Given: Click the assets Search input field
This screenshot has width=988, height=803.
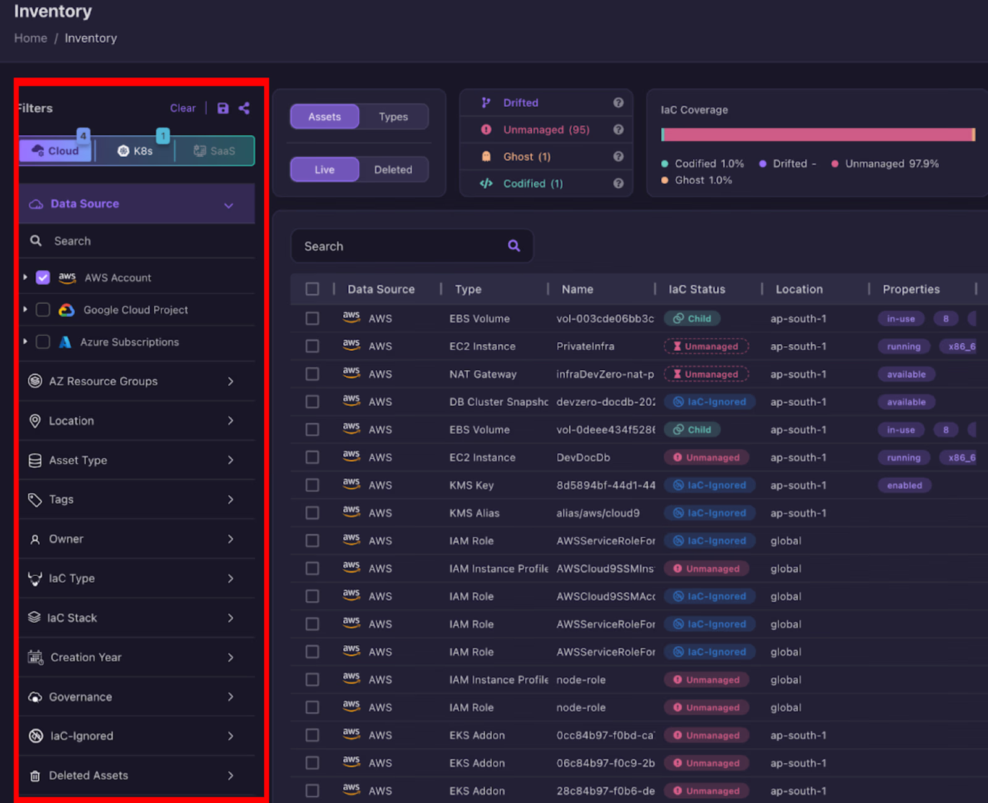Looking at the screenshot, I should [x=412, y=246].
